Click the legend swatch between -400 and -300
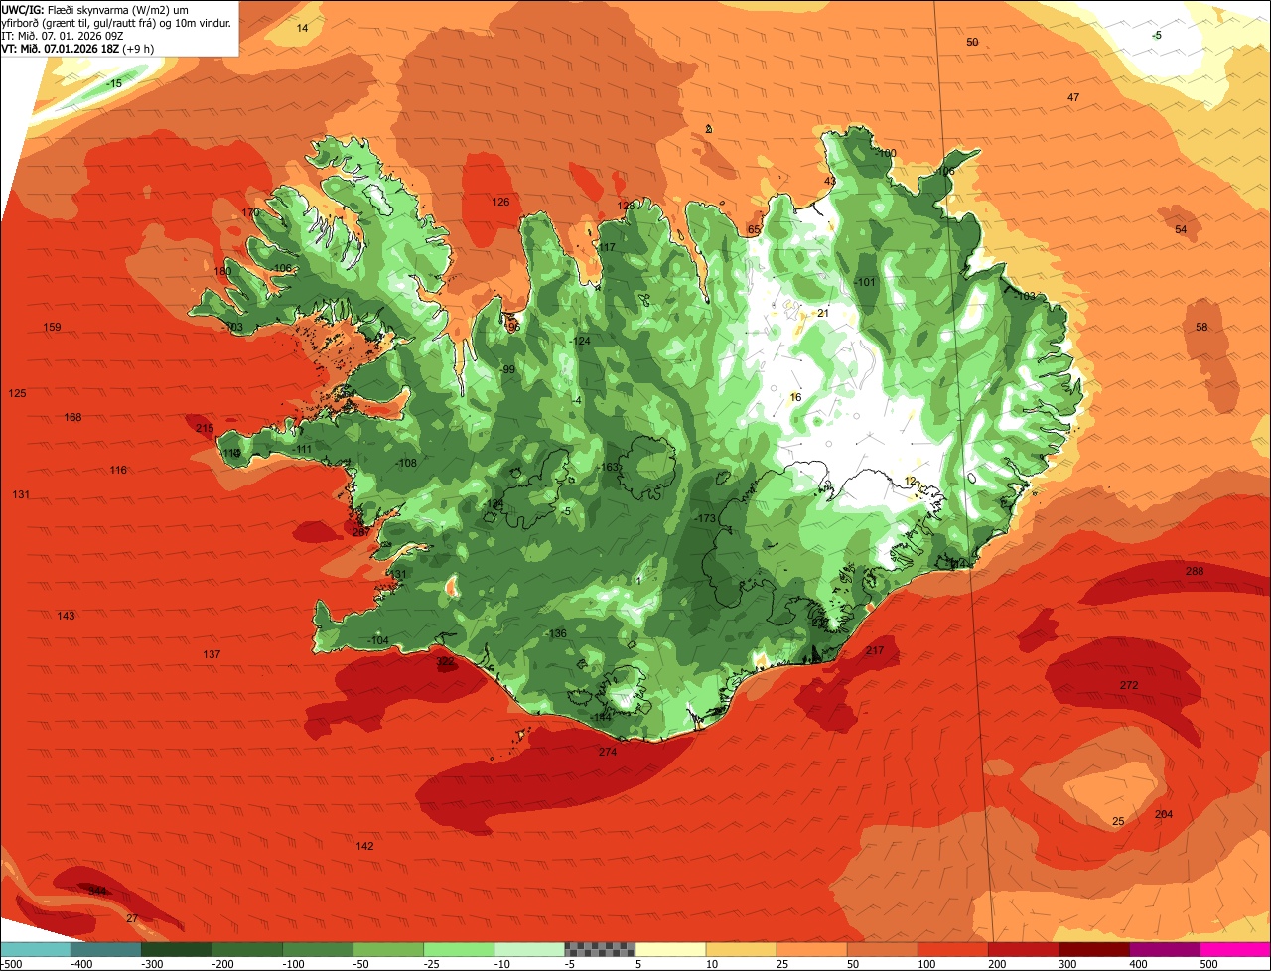The height and width of the screenshot is (971, 1271). 106,948
